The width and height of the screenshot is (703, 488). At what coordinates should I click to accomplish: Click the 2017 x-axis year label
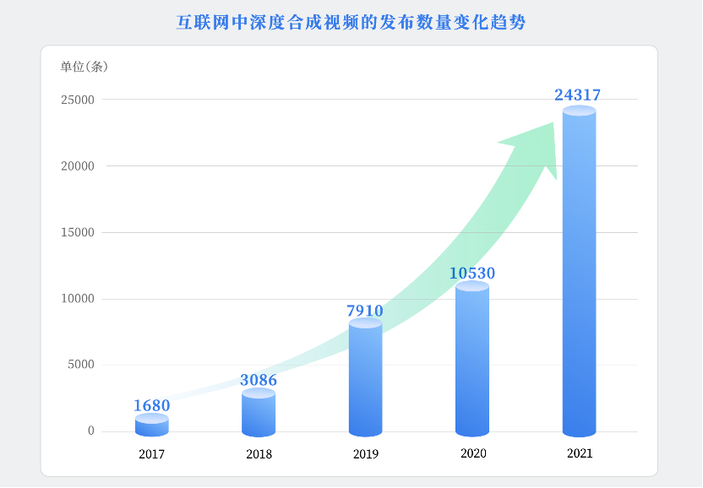[x=152, y=454]
